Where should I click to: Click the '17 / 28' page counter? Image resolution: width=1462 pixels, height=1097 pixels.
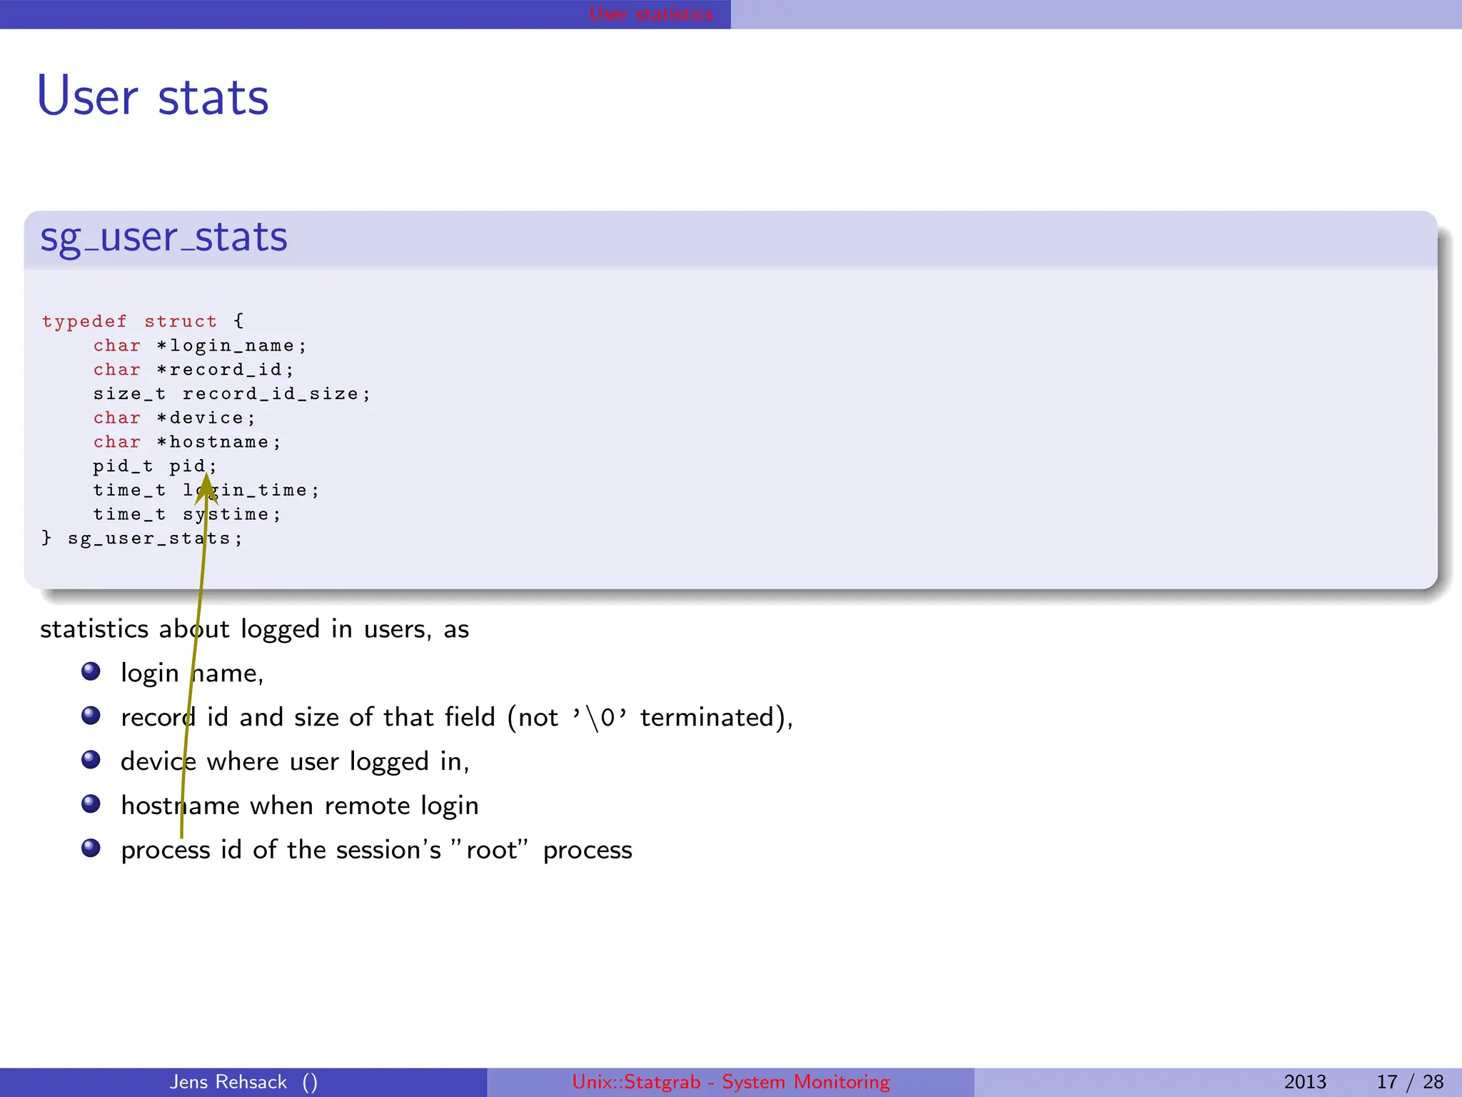pyautogui.click(x=1410, y=1082)
